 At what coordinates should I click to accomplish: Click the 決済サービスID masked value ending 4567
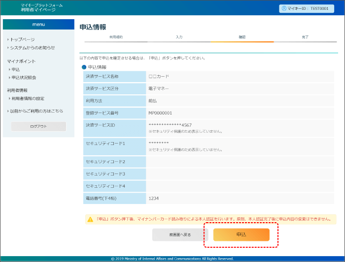[x=170, y=125]
